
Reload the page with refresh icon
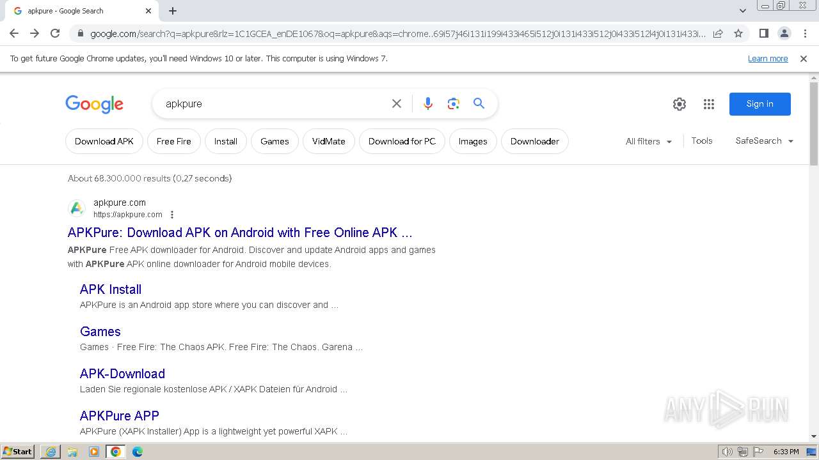55,33
